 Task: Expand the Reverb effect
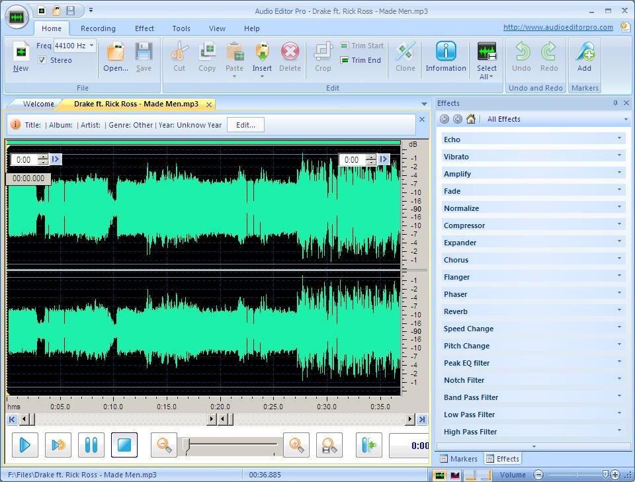click(533, 311)
